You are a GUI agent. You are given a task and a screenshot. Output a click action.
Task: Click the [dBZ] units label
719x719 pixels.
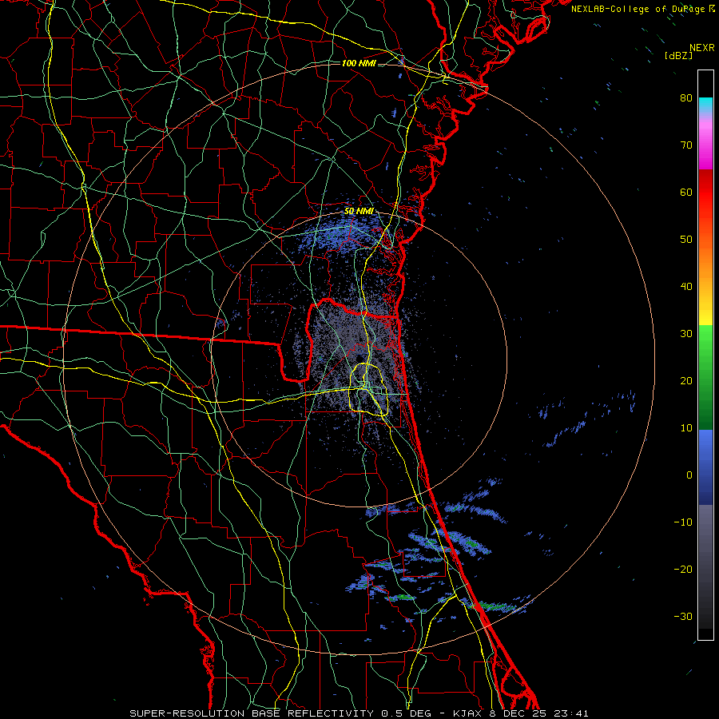click(678, 55)
